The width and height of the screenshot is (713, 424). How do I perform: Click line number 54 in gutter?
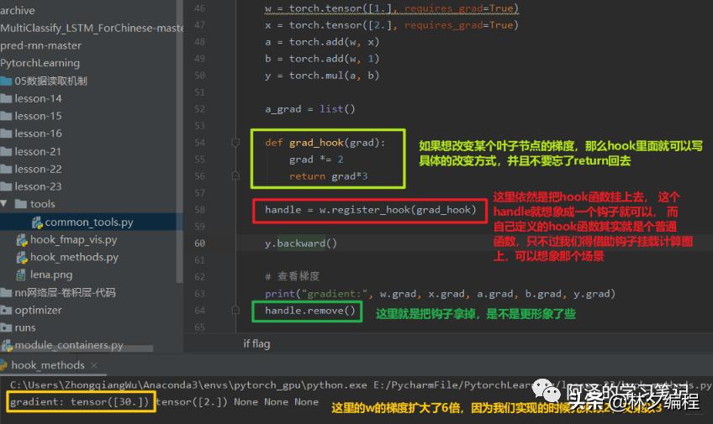[199, 143]
